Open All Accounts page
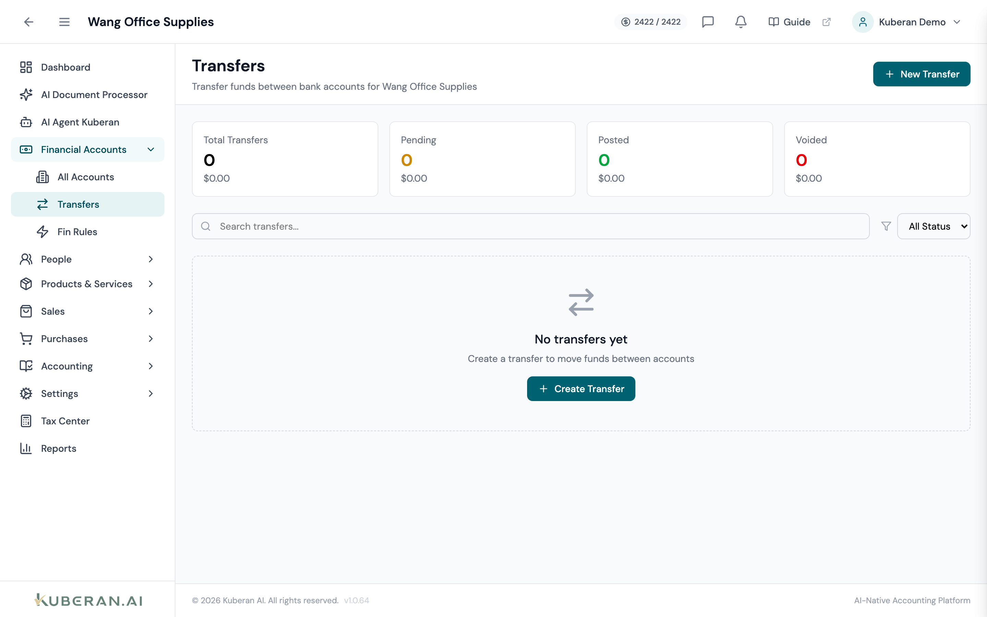 (x=88, y=177)
